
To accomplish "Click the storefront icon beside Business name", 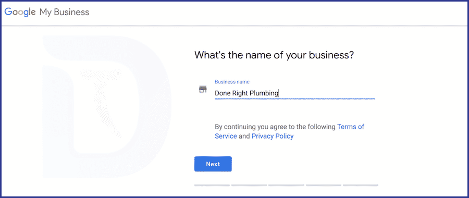I will 203,89.
